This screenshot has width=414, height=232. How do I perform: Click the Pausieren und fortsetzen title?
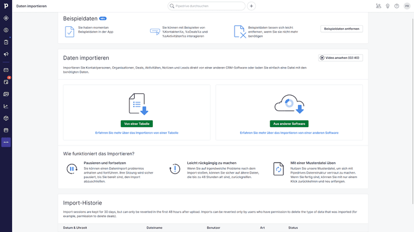(x=105, y=163)
